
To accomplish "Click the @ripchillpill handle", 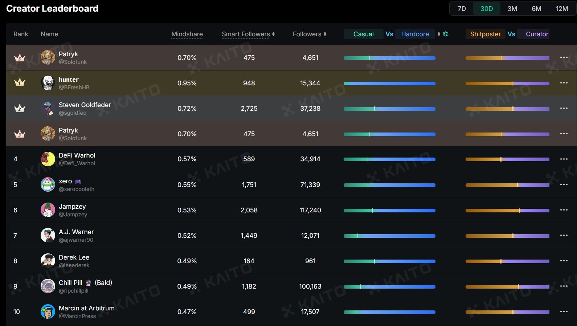I will point(74,291).
